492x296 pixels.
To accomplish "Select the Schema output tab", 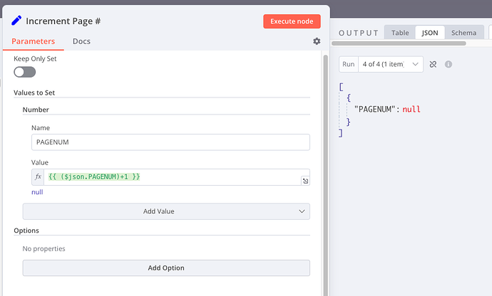I will pos(463,33).
